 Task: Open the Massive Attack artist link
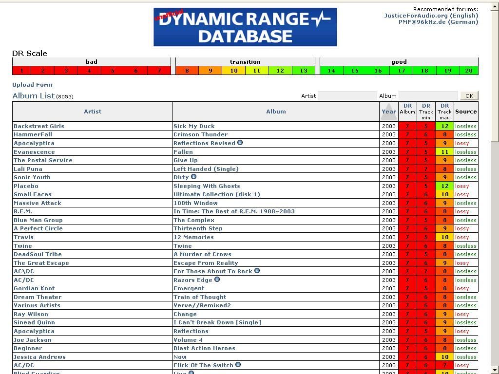[38, 203]
